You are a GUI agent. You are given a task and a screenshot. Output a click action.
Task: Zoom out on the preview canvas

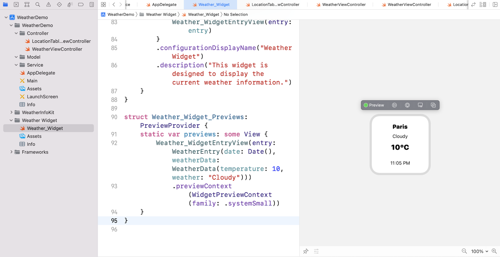[464, 251]
